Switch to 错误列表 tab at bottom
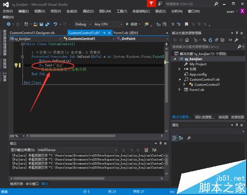Viewport: 247px width, 195px height. point(16,184)
